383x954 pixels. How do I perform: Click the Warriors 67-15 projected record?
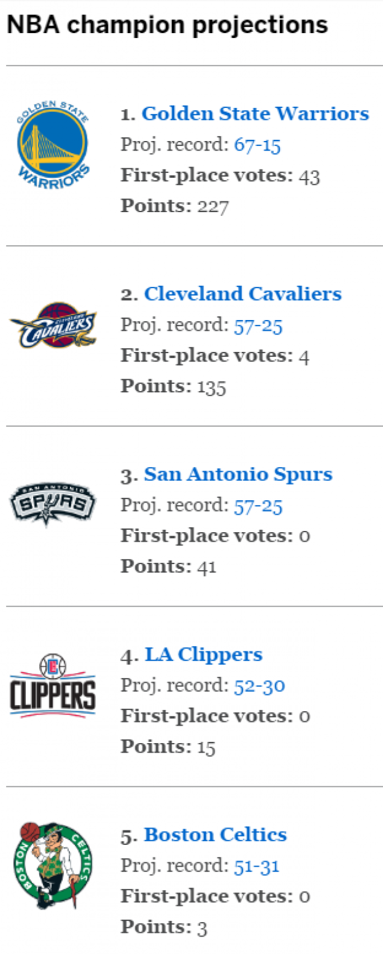(258, 145)
